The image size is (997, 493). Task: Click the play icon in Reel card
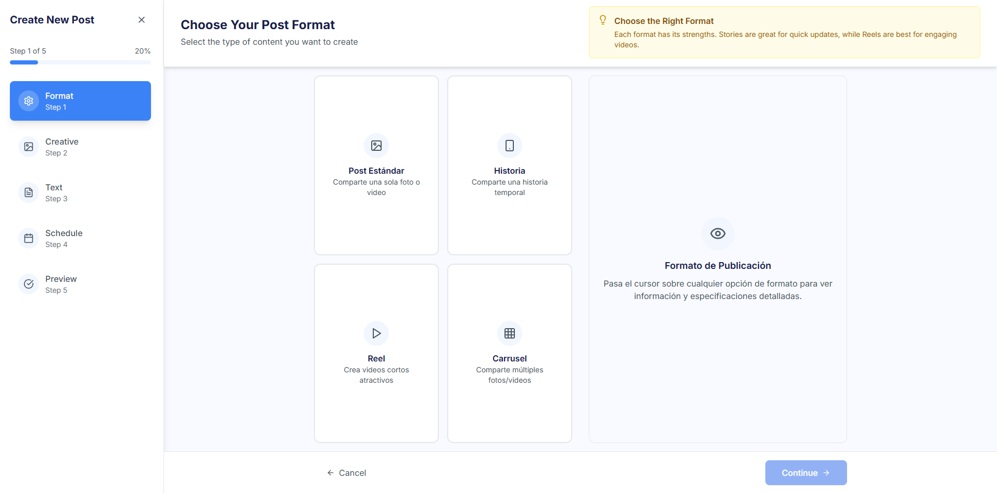(376, 333)
